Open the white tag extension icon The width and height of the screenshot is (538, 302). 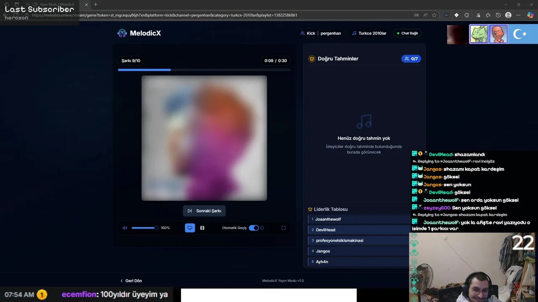(x=456, y=15)
